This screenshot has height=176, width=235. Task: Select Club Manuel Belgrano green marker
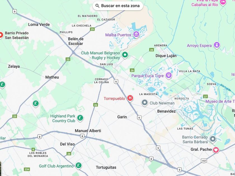tap(125, 55)
